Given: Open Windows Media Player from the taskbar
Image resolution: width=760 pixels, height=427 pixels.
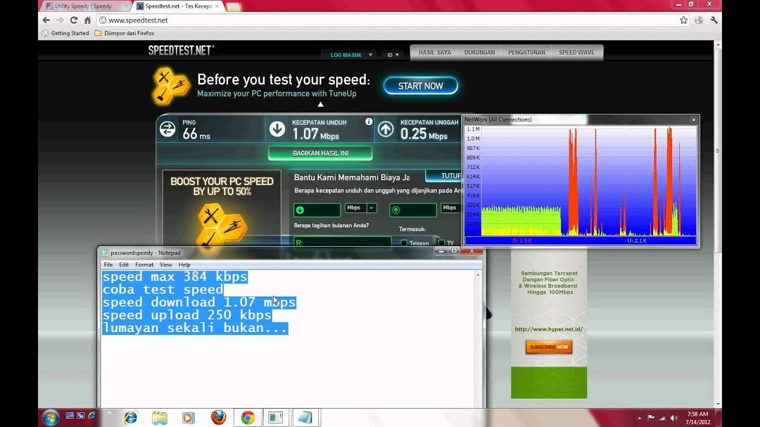Looking at the screenshot, I should point(188,418).
